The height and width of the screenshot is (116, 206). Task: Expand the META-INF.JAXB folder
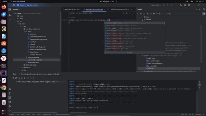(22, 65)
